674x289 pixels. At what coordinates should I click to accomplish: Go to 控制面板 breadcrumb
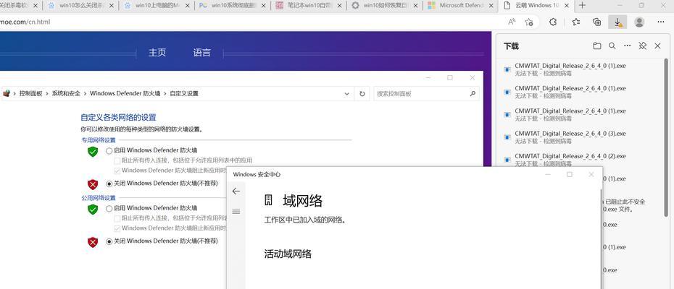31,93
